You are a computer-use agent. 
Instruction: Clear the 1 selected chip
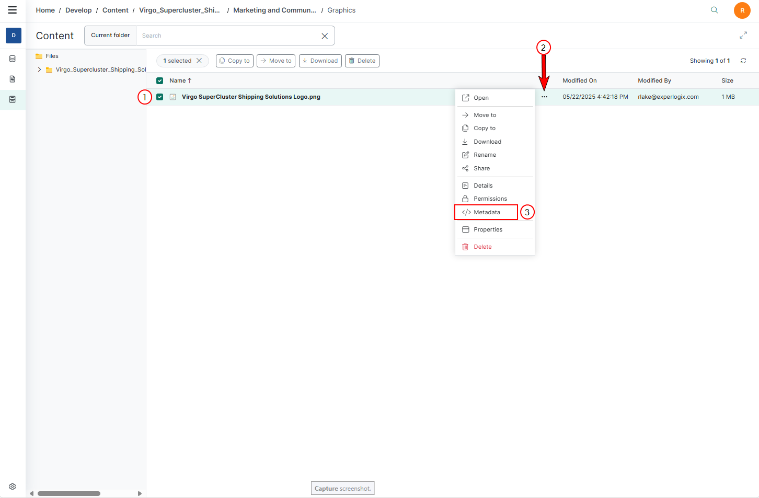pyautogui.click(x=199, y=61)
